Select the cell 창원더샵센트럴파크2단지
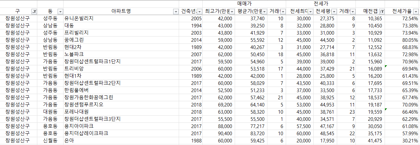Screen dimensions: 420x145 coord(121,83)
